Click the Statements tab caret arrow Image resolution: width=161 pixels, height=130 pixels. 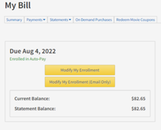click(70, 19)
